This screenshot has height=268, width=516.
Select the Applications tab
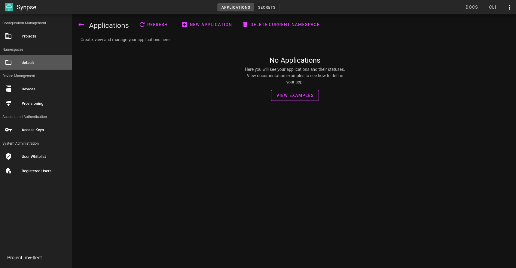[x=236, y=7]
